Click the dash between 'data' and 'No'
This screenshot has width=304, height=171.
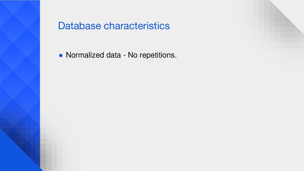click(x=124, y=56)
